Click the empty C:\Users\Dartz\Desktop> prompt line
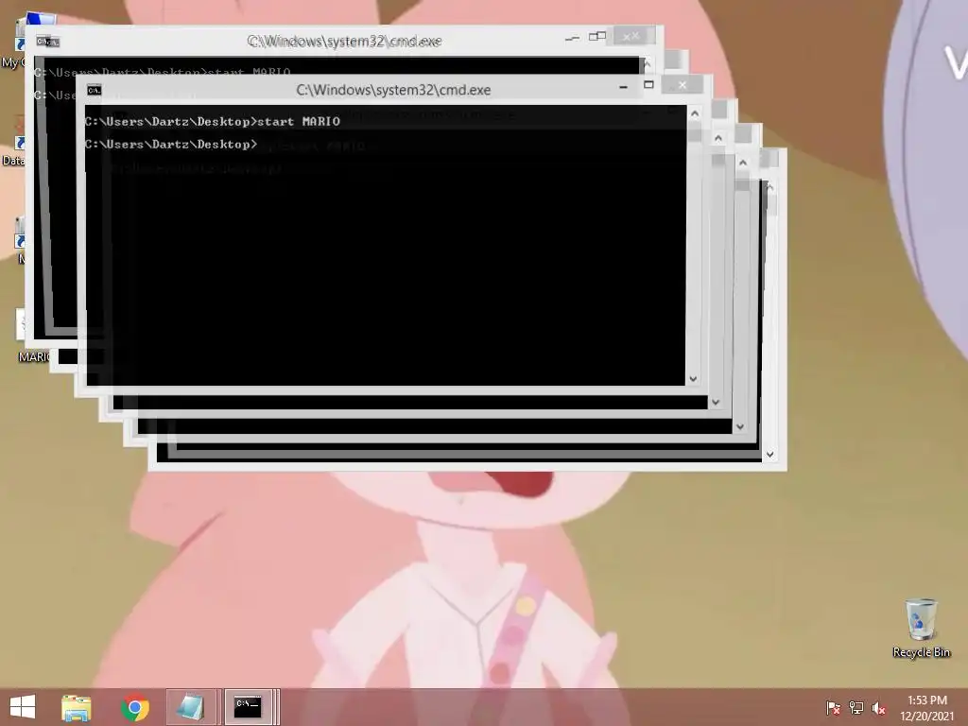This screenshot has width=968, height=726. (171, 145)
